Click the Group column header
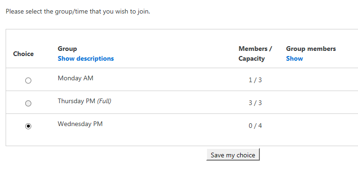Viewport: 358px width, 169px height. 67,49
